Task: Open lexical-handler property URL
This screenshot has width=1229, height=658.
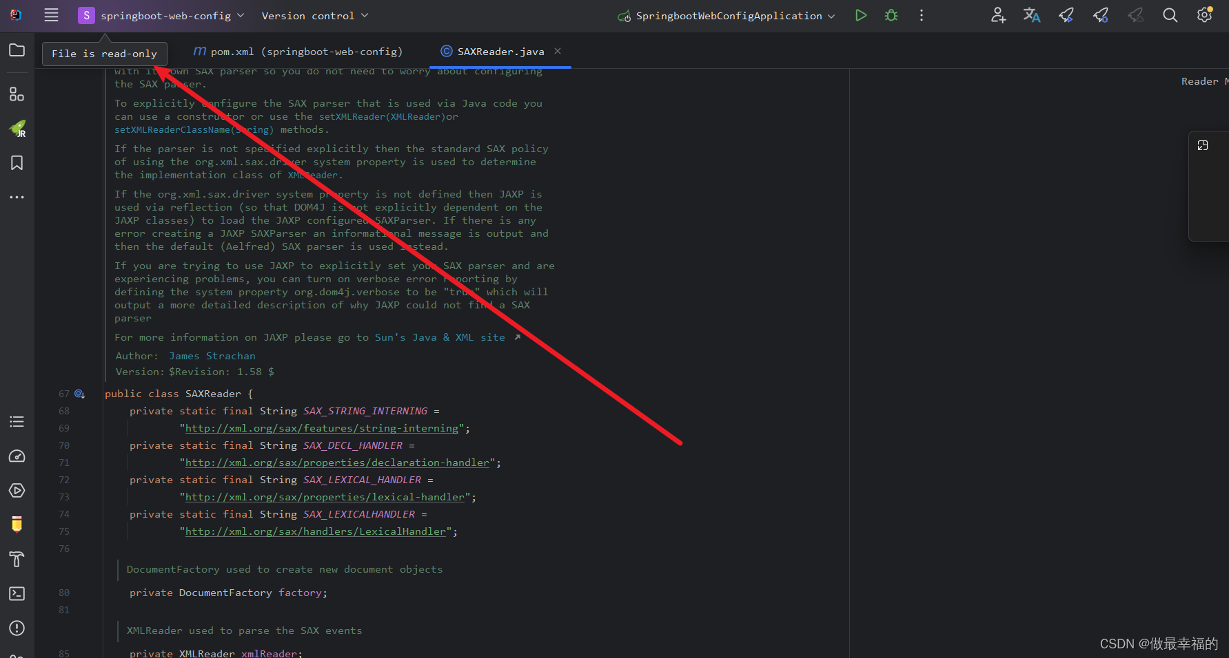Action: coord(325,497)
